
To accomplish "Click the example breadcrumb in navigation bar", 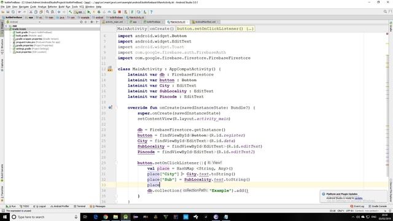I will point(84,18).
